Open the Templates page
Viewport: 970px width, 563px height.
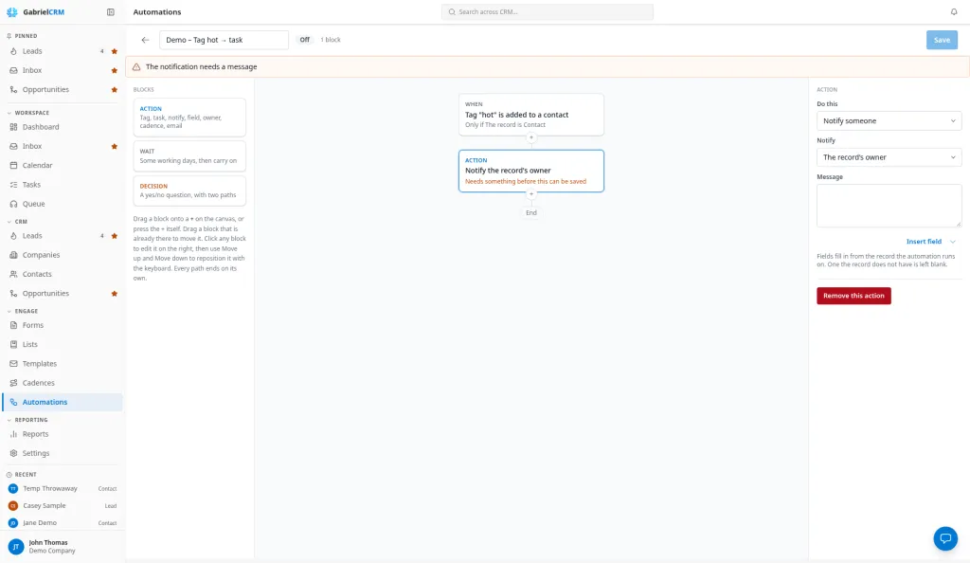[62, 363]
